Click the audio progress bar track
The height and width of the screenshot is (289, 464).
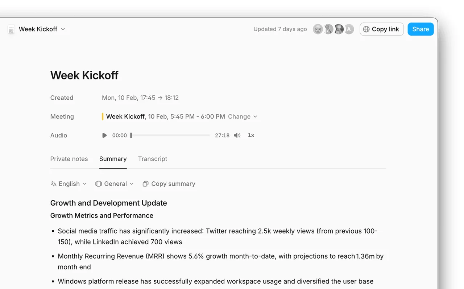click(170, 135)
